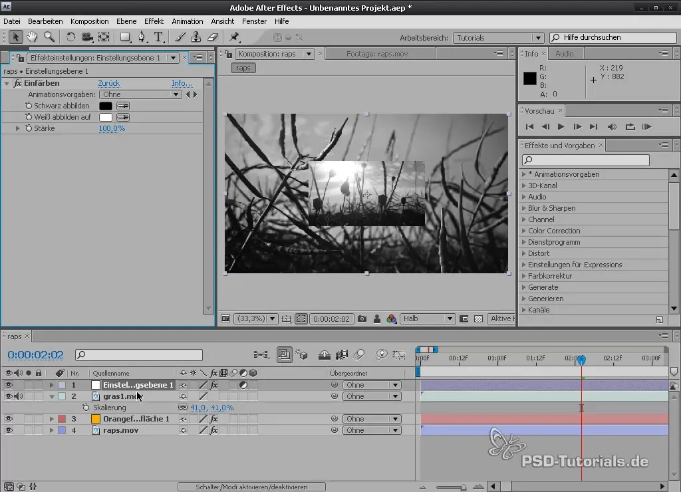Toggle scale constrain proportions link
This screenshot has height=492, width=681.
183,408
